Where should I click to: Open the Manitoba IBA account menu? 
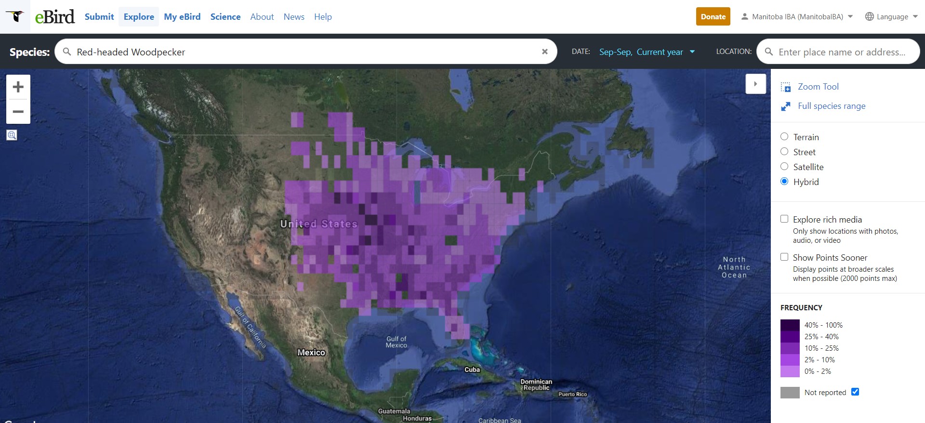(797, 17)
